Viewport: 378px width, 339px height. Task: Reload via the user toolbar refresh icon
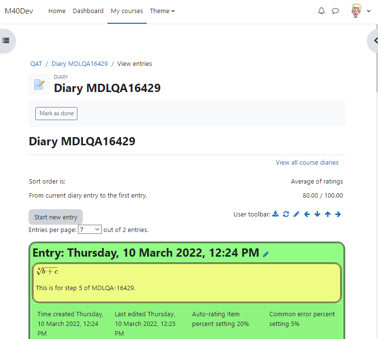(x=286, y=214)
